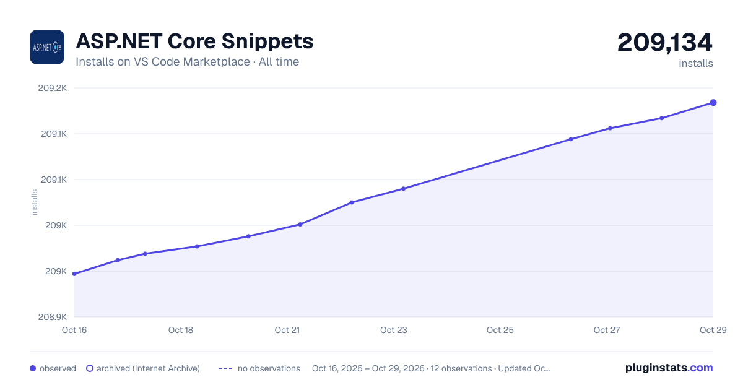Click the large final data point on Oct 29
Screen dimensions: 743x390
tap(713, 102)
